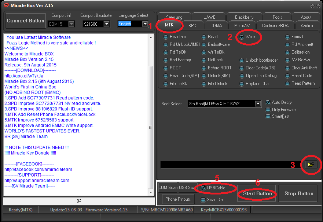
Task: Click the USB Scan button
Action: (188, 188)
